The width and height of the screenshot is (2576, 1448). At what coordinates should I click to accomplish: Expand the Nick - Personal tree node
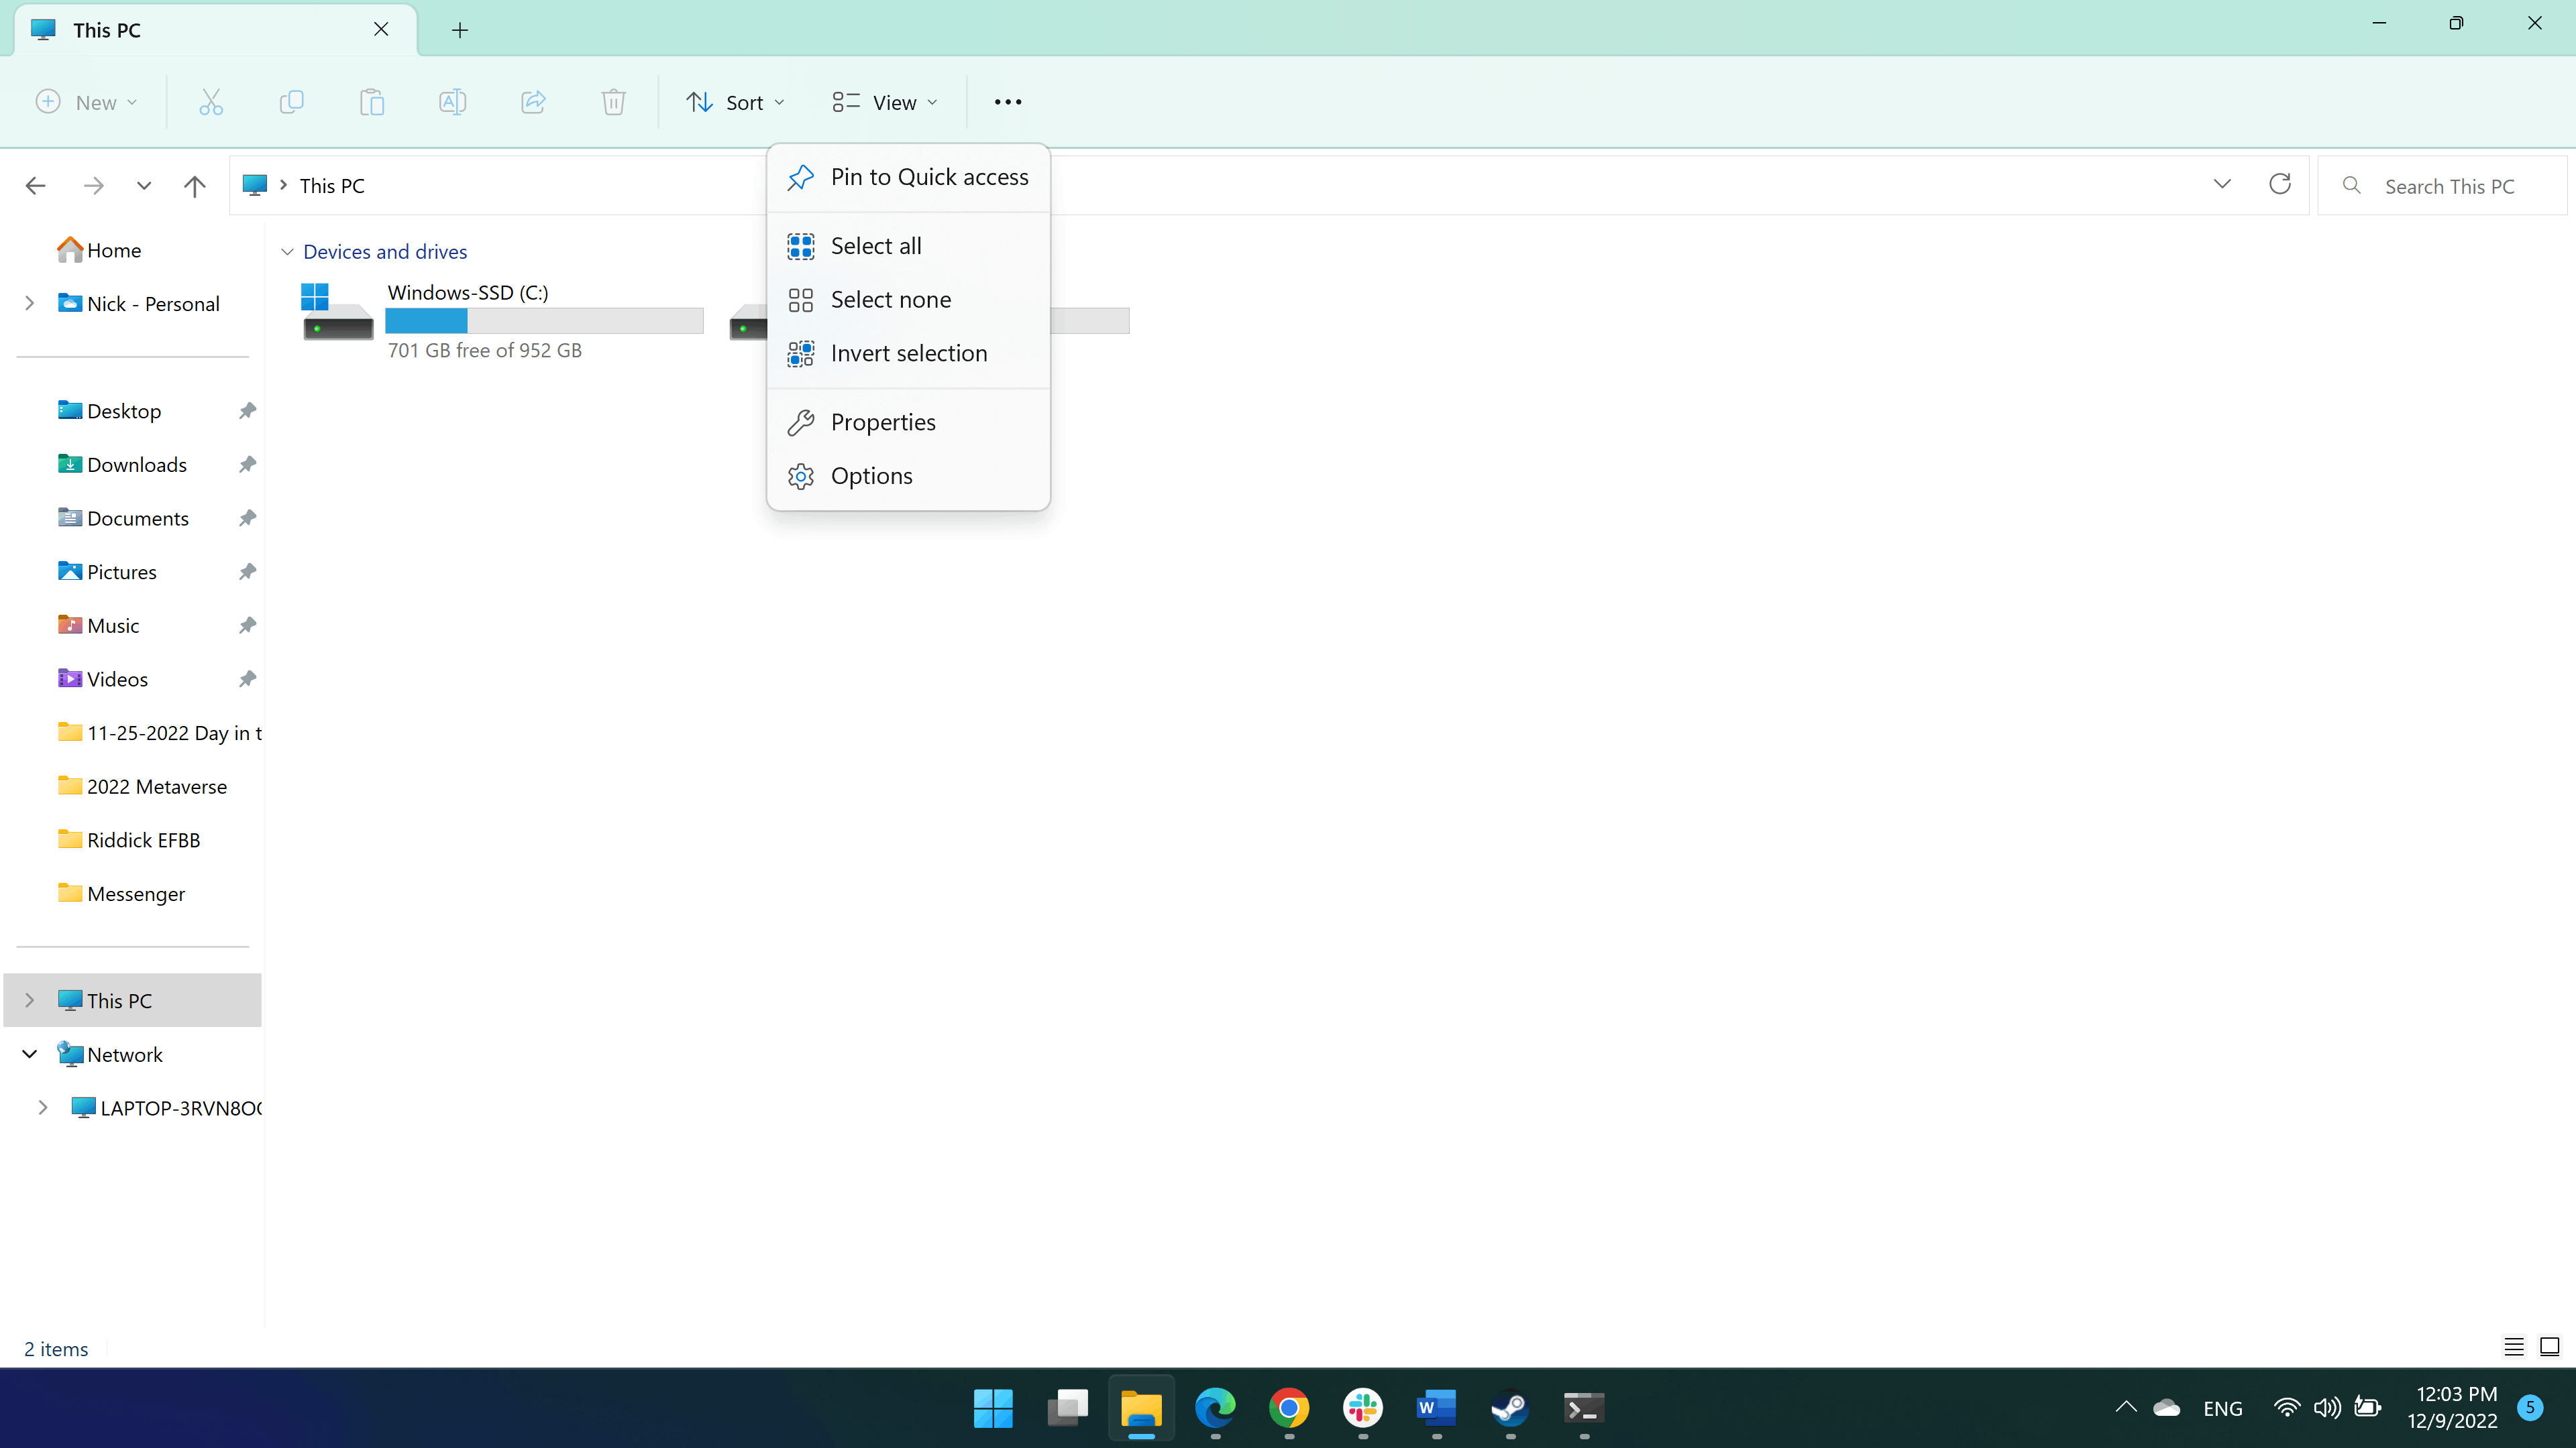pos(30,304)
